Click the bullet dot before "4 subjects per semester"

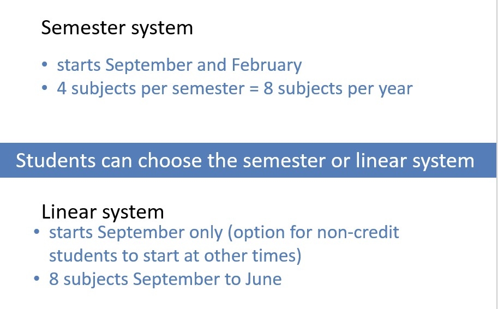tap(45, 88)
